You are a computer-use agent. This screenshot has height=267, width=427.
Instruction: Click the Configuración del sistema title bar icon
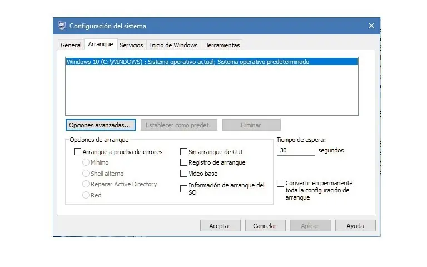point(62,26)
